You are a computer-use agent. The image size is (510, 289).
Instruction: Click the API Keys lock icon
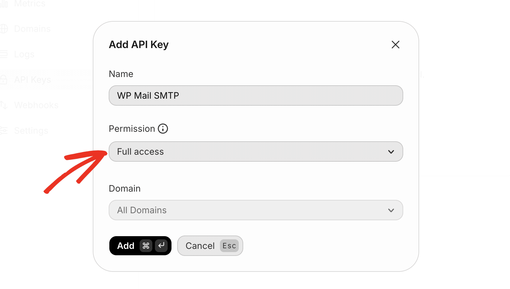point(4,80)
